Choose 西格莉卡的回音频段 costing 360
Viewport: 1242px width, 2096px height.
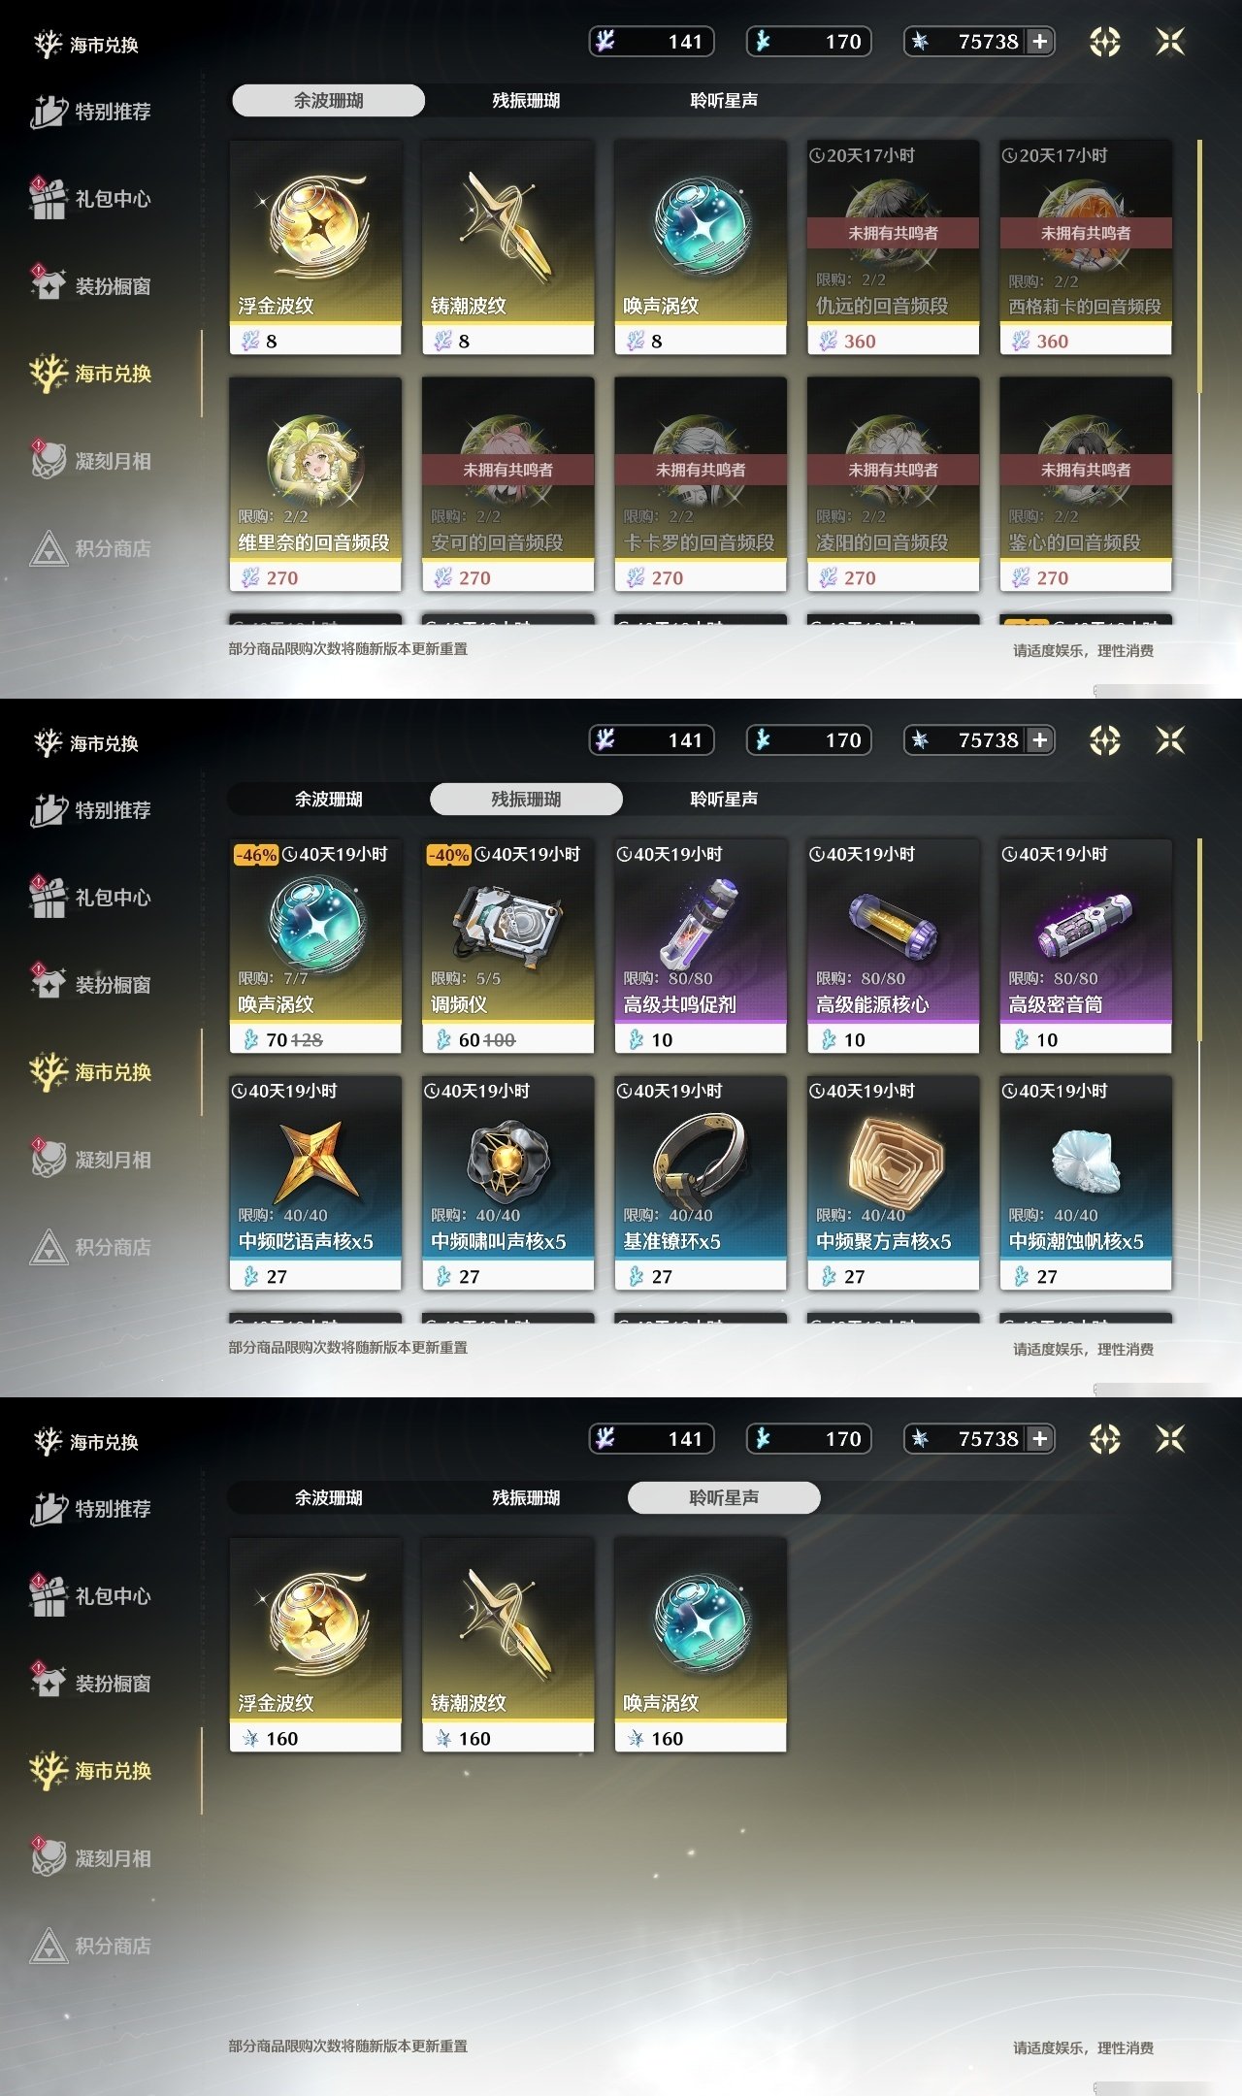pos(1086,247)
